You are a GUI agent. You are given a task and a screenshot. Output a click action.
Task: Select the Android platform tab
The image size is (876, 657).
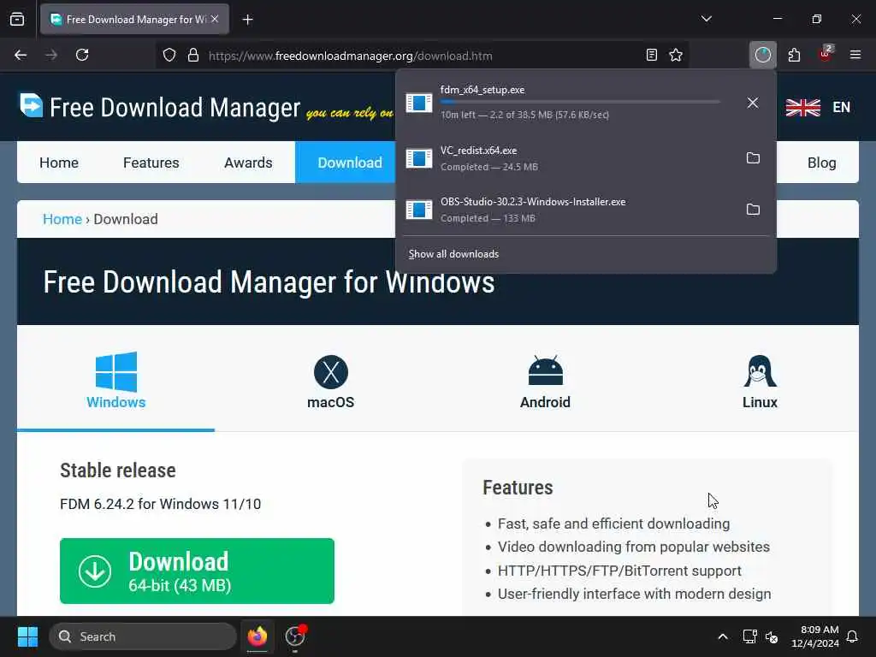tap(545, 381)
